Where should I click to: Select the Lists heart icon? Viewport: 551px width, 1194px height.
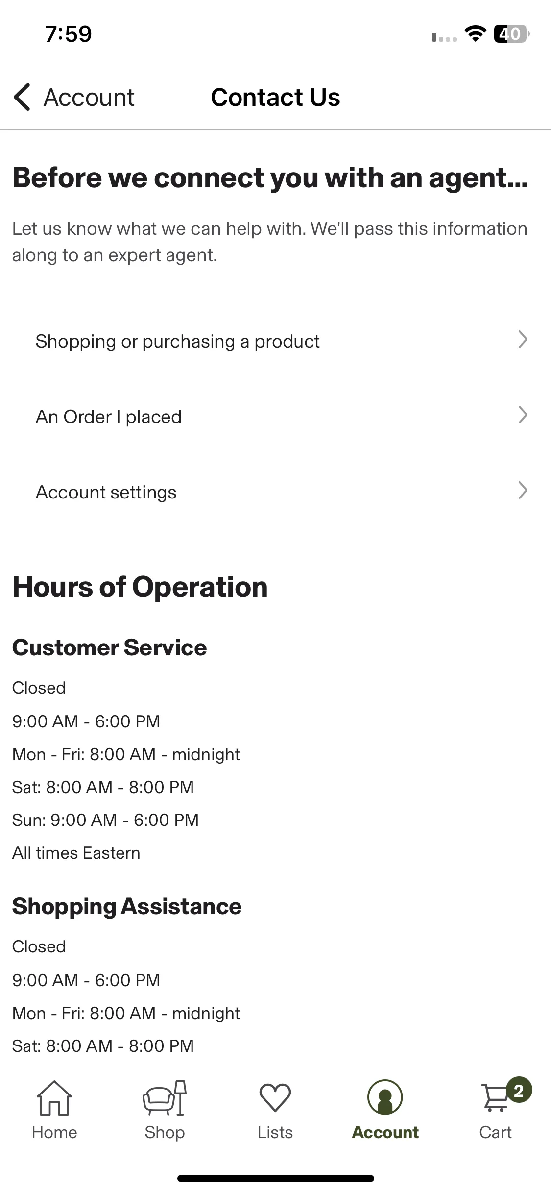(275, 1097)
